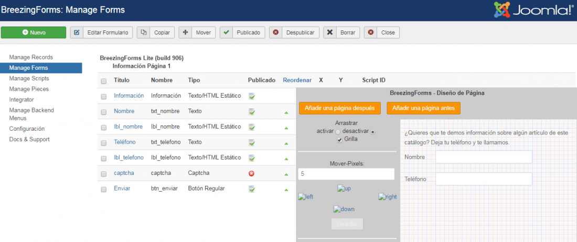
Task: Toggle published status of Teléfono row
Action: click(252, 143)
